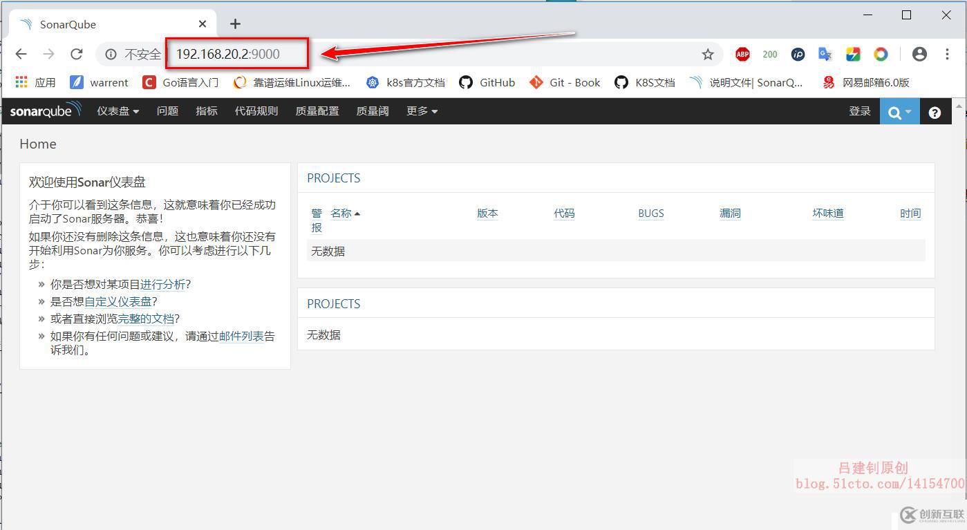The height and width of the screenshot is (530, 967).
Task: Go to the 问题 menu item
Action: 167,111
